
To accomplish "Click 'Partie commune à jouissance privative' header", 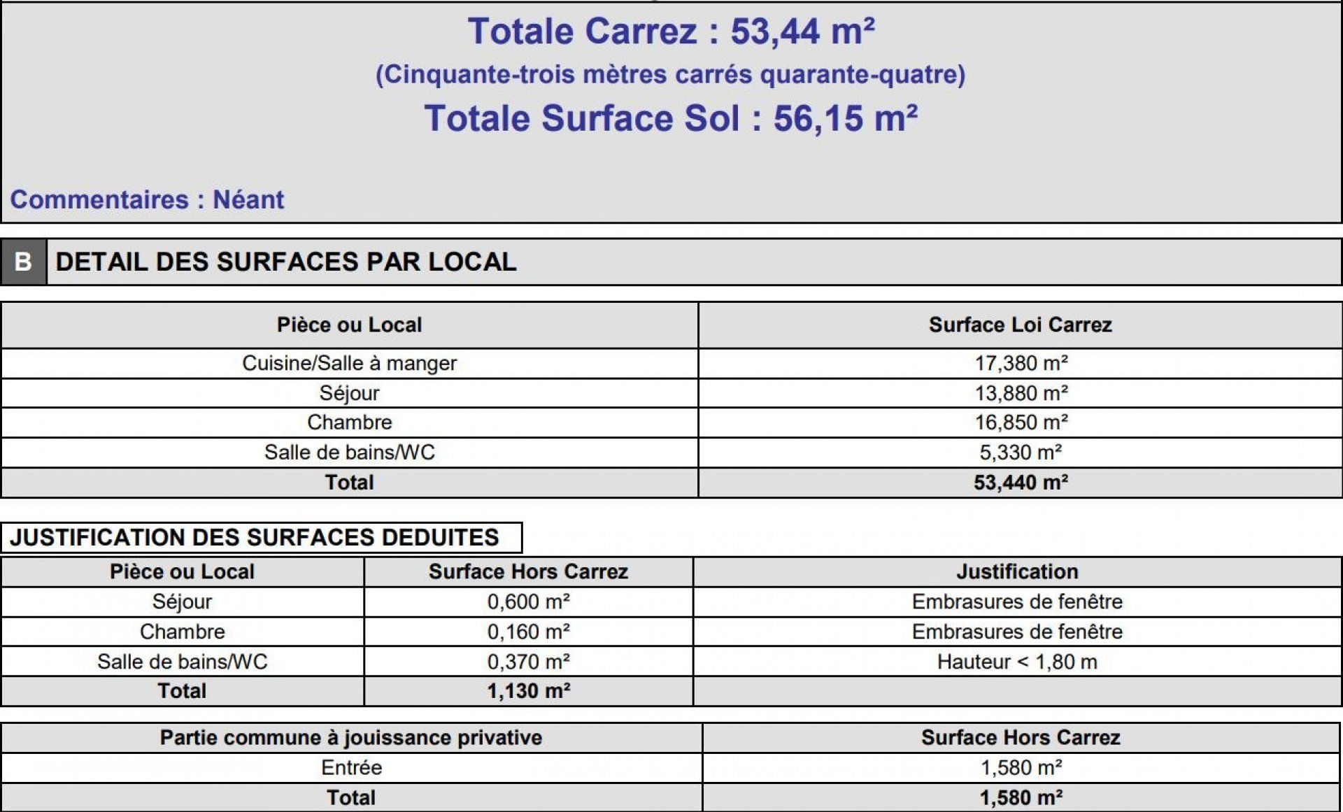I will 351,737.
